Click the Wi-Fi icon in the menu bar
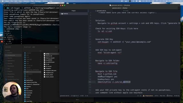The image size is (183, 103). coord(157,1)
